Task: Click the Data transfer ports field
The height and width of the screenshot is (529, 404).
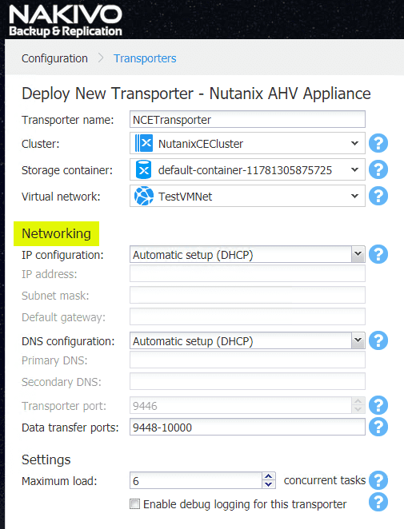Action: tap(247, 427)
